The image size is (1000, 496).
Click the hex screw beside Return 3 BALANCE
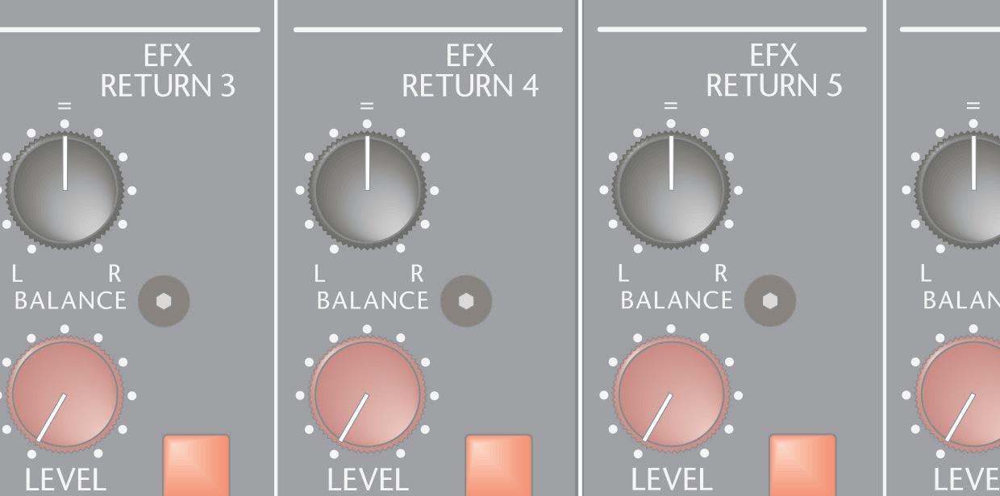tap(164, 301)
